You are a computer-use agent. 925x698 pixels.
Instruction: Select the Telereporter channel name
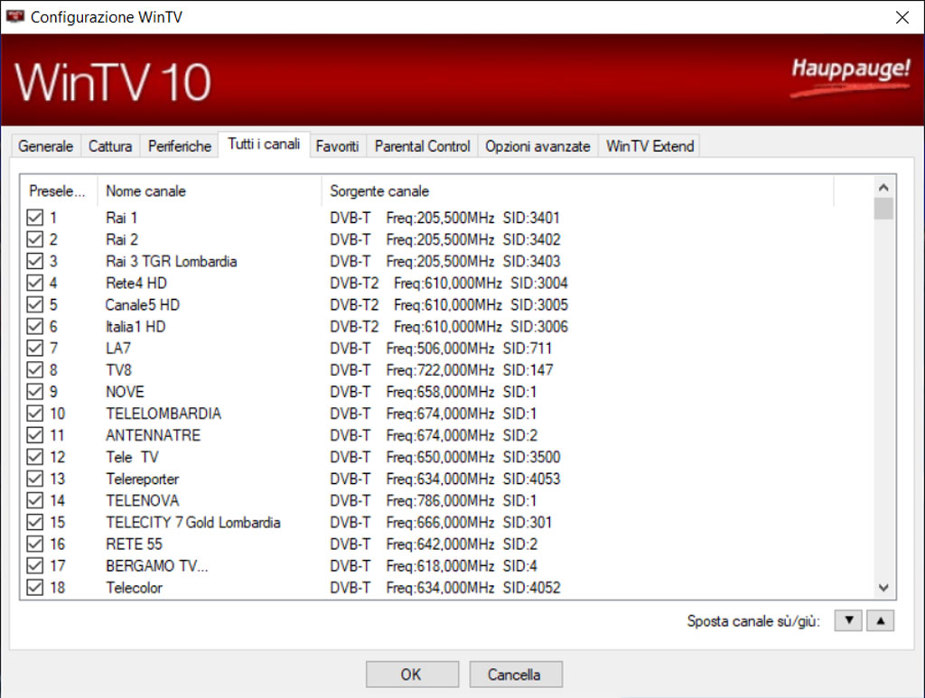point(142,479)
